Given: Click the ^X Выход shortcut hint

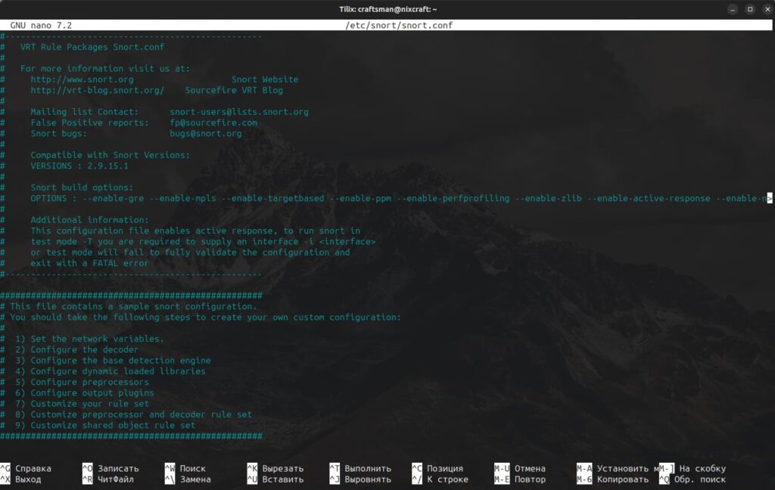Looking at the screenshot, I should (20, 479).
